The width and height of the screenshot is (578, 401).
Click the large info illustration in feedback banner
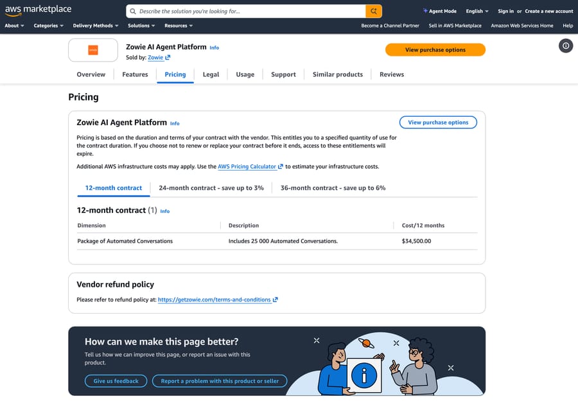point(364,375)
